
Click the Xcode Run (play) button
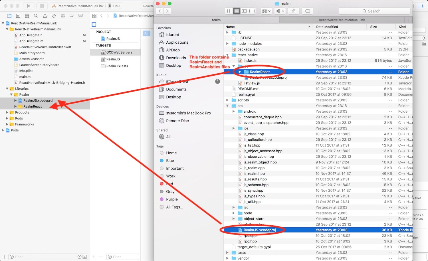[x=28, y=6]
